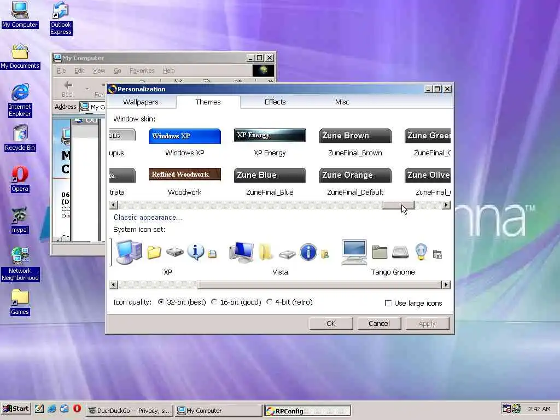This screenshot has width=560, height=420.
Task: Select the Vista system icon set
Action: (x=281, y=257)
